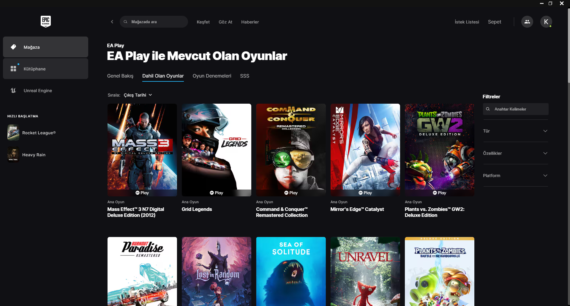
Task: Expand the Özellikler filter section
Action: 516,153
